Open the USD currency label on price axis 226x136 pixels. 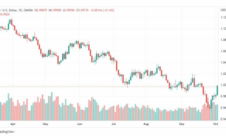(x=223, y=10)
